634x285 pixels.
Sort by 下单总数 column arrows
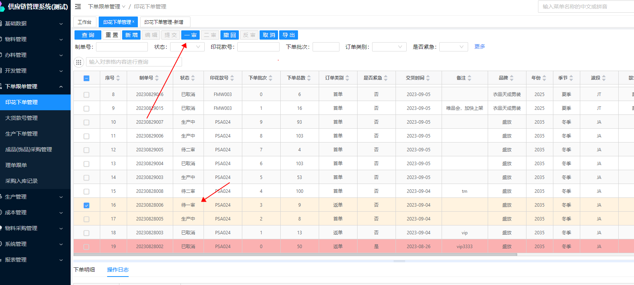[309, 78]
